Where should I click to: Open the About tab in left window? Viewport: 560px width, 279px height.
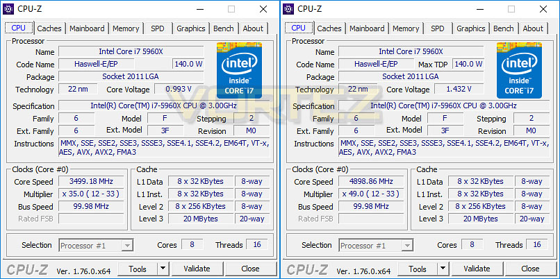click(253, 28)
